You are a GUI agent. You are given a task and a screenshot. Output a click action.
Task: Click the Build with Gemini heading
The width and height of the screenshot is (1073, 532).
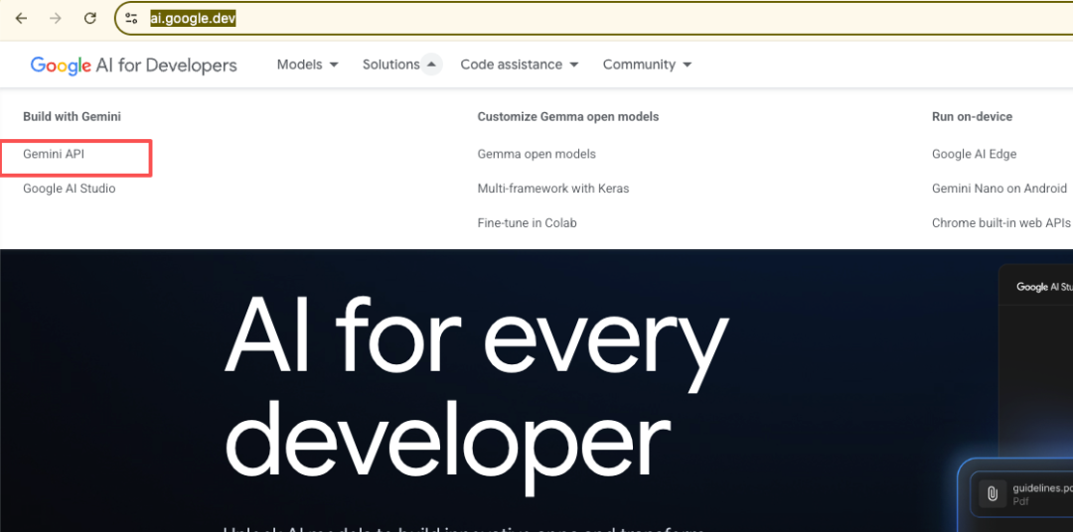tap(72, 117)
